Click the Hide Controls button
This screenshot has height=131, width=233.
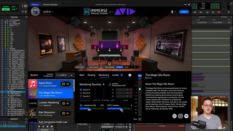click(x=94, y=67)
